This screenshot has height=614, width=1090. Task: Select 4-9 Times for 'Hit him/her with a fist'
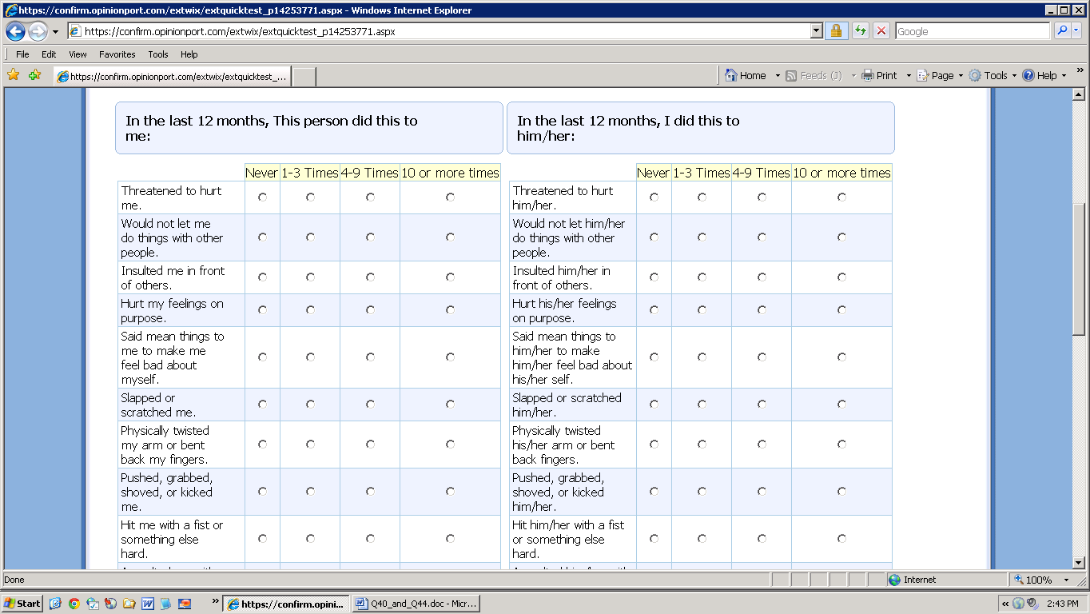point(762,539)
